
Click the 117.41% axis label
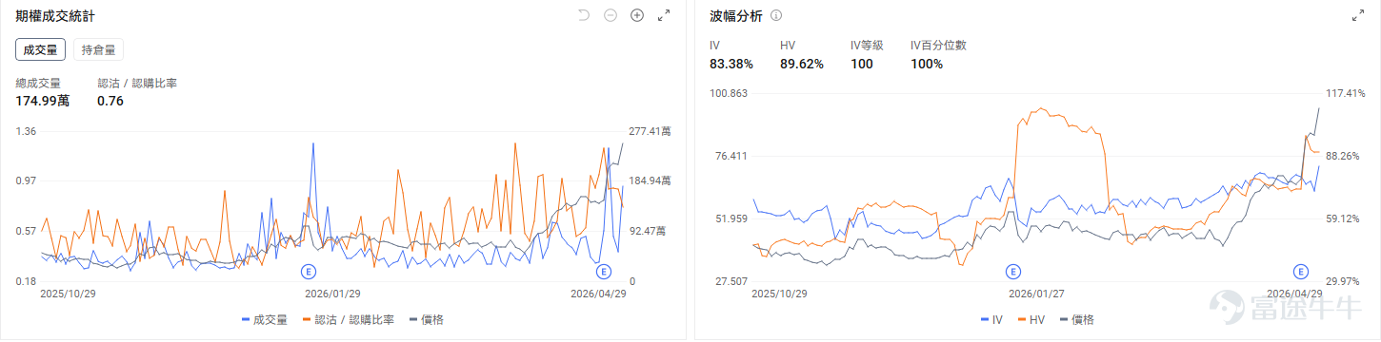[x=1345, y=93]
